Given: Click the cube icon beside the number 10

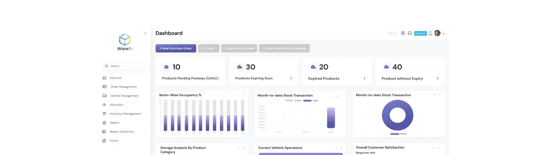Looking at the screenshot, I should [166, 67].
